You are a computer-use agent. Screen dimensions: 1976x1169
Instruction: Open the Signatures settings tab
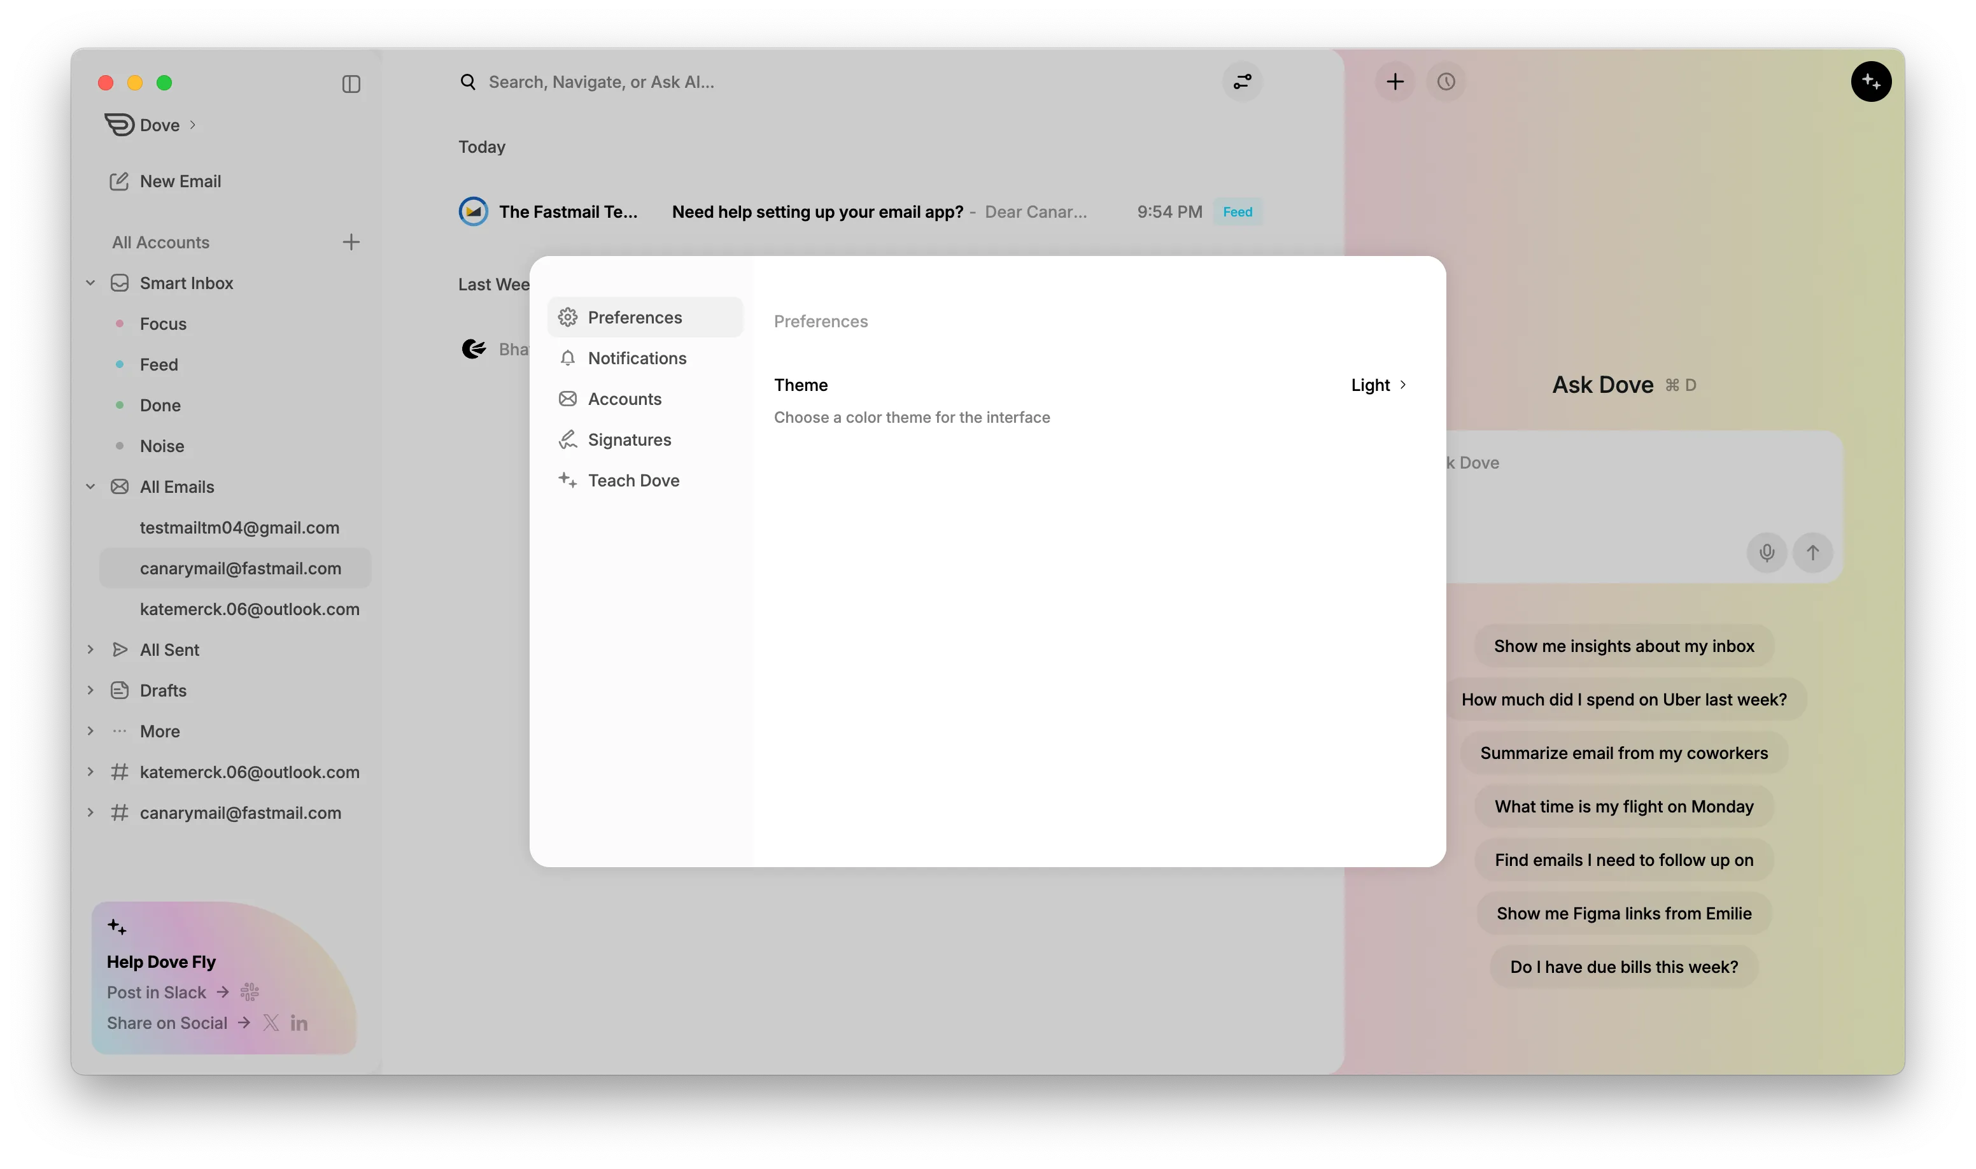point(628,441)
